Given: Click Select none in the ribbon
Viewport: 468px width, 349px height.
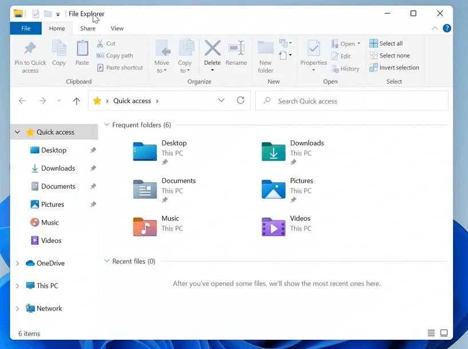Looking at the screenshot, I should 391,55.
